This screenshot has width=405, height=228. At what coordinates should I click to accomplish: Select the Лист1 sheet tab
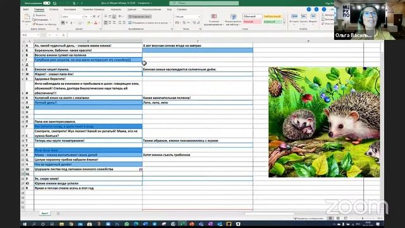tap(45, 213)
